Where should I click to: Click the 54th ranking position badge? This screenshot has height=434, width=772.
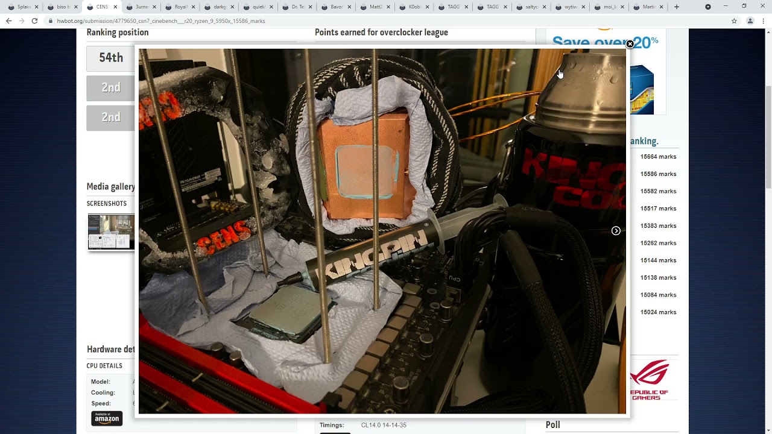[x=111, y=58]
